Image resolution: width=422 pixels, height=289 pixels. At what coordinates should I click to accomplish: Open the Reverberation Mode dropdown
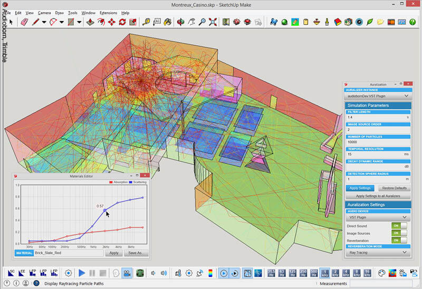click(x=378, y=253)
